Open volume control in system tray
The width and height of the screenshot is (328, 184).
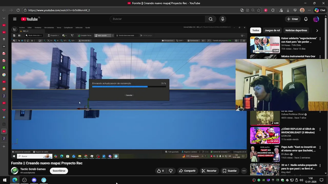click(301, 180)
